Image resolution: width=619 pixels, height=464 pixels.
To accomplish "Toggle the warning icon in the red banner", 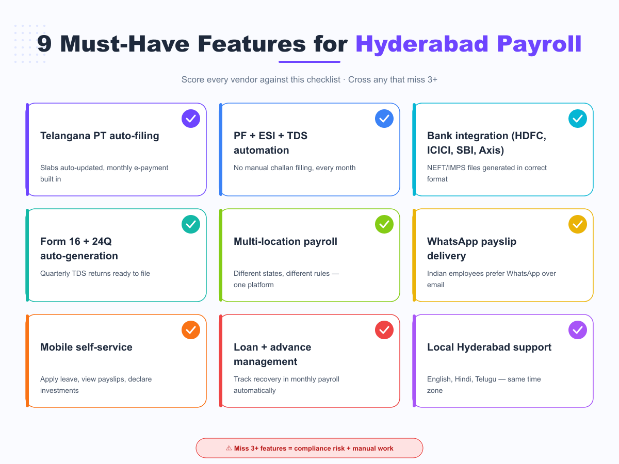I will coord(227,448).
